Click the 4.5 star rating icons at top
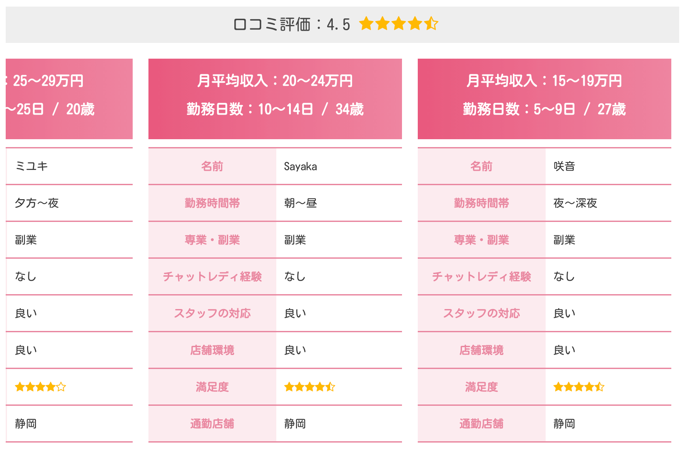 point(398,24)
